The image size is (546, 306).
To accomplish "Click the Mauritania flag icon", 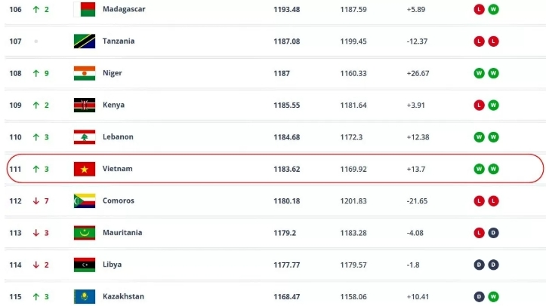I will coord(83,233).
